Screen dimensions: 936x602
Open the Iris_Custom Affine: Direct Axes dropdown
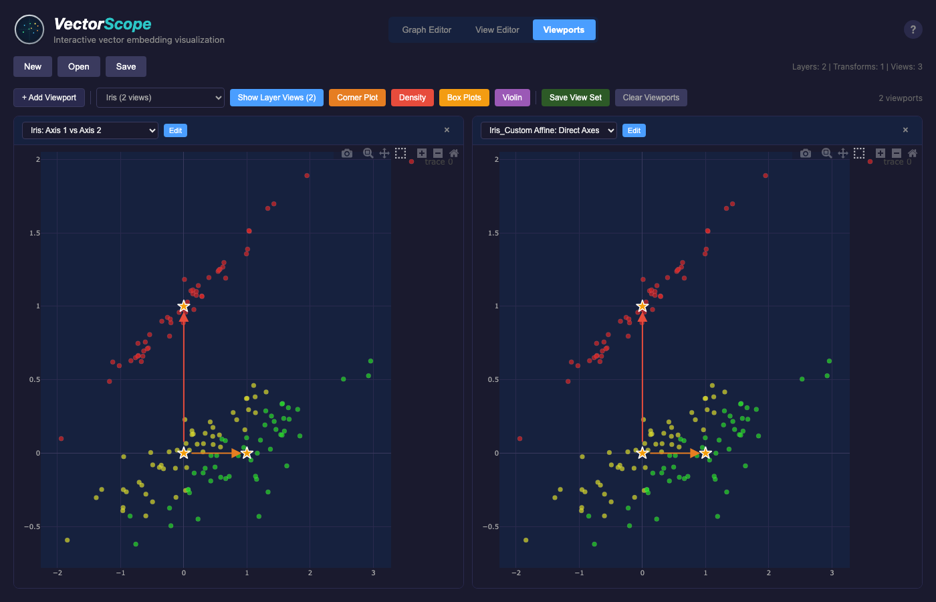tap(548, 130)
